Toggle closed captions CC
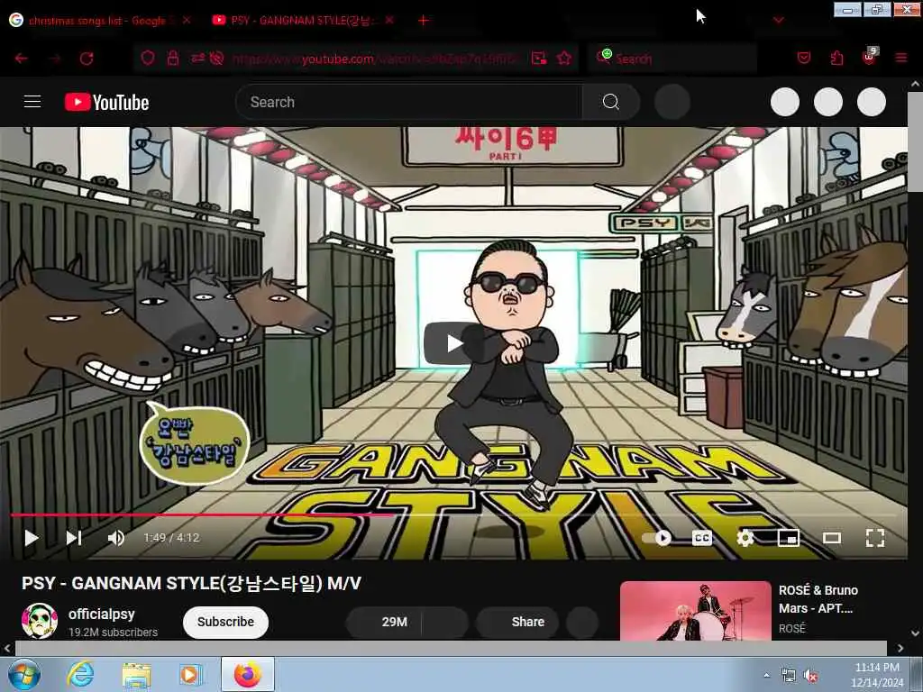The image size is (923, 692). pyautogui.click(x=701, y=538)
